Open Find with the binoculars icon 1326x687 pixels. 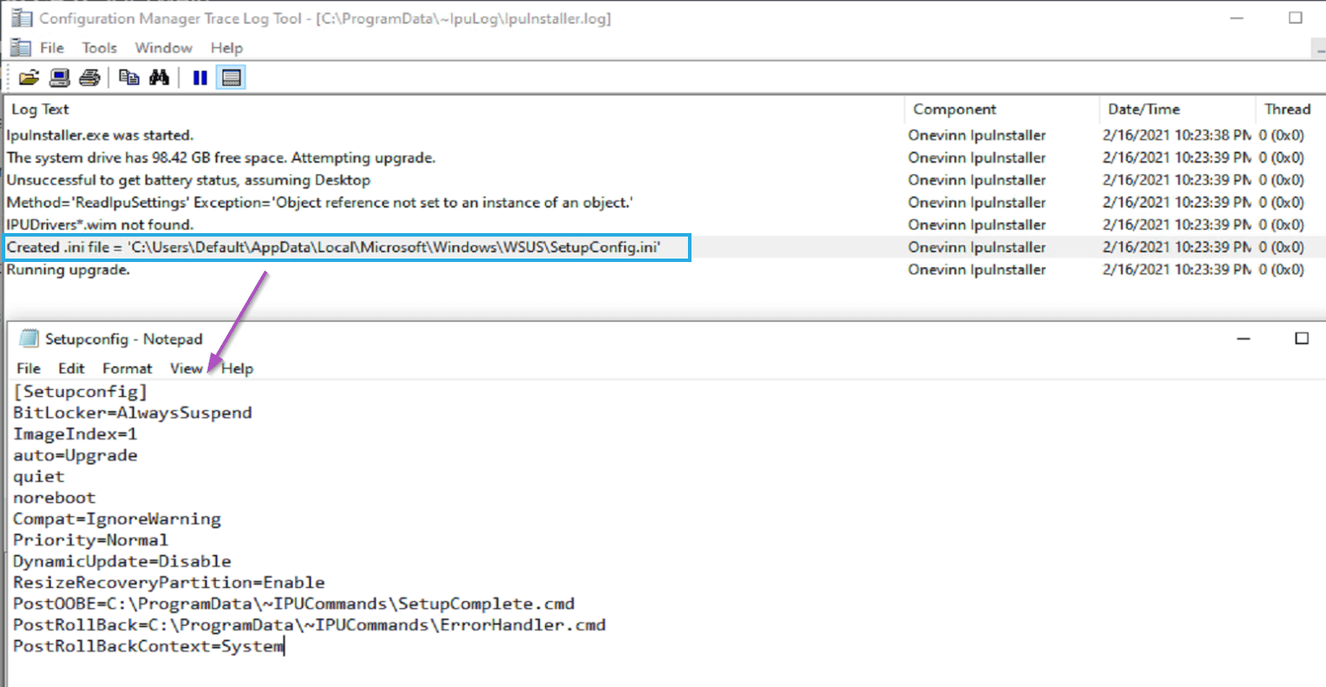click(159, 78)
